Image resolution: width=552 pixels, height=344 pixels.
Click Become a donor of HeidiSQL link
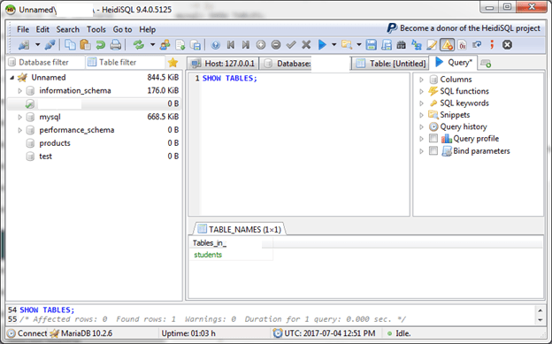click(x=470, y=28)
